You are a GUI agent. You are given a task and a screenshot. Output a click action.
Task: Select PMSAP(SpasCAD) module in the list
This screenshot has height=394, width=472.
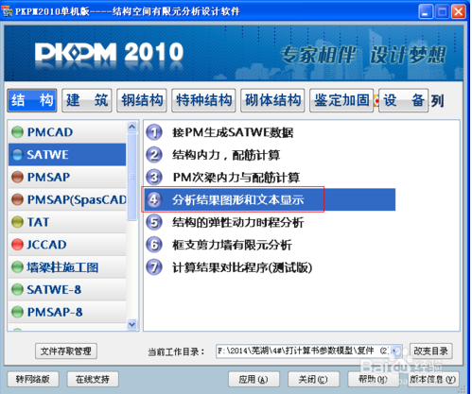(x=67, y=199)
